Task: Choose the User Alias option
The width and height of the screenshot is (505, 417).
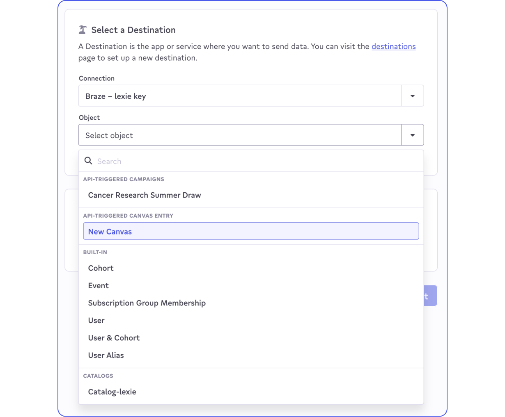Action: point(106,355)
